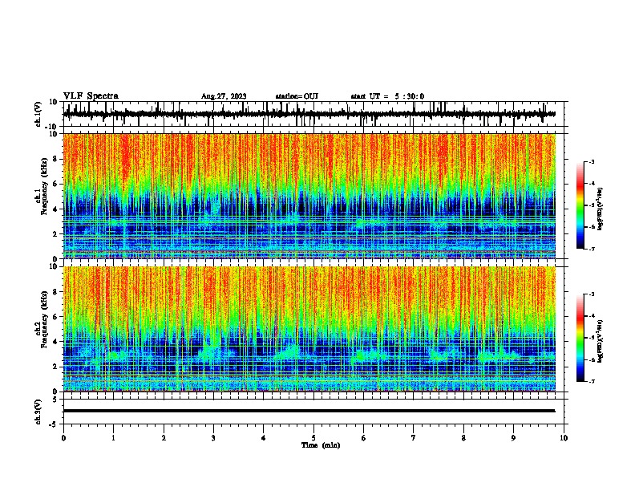The width and height of the screenshot is (635, 491).
Task: Click the ch.2 frequency spectrogram panel
Action: pos(309,329)
